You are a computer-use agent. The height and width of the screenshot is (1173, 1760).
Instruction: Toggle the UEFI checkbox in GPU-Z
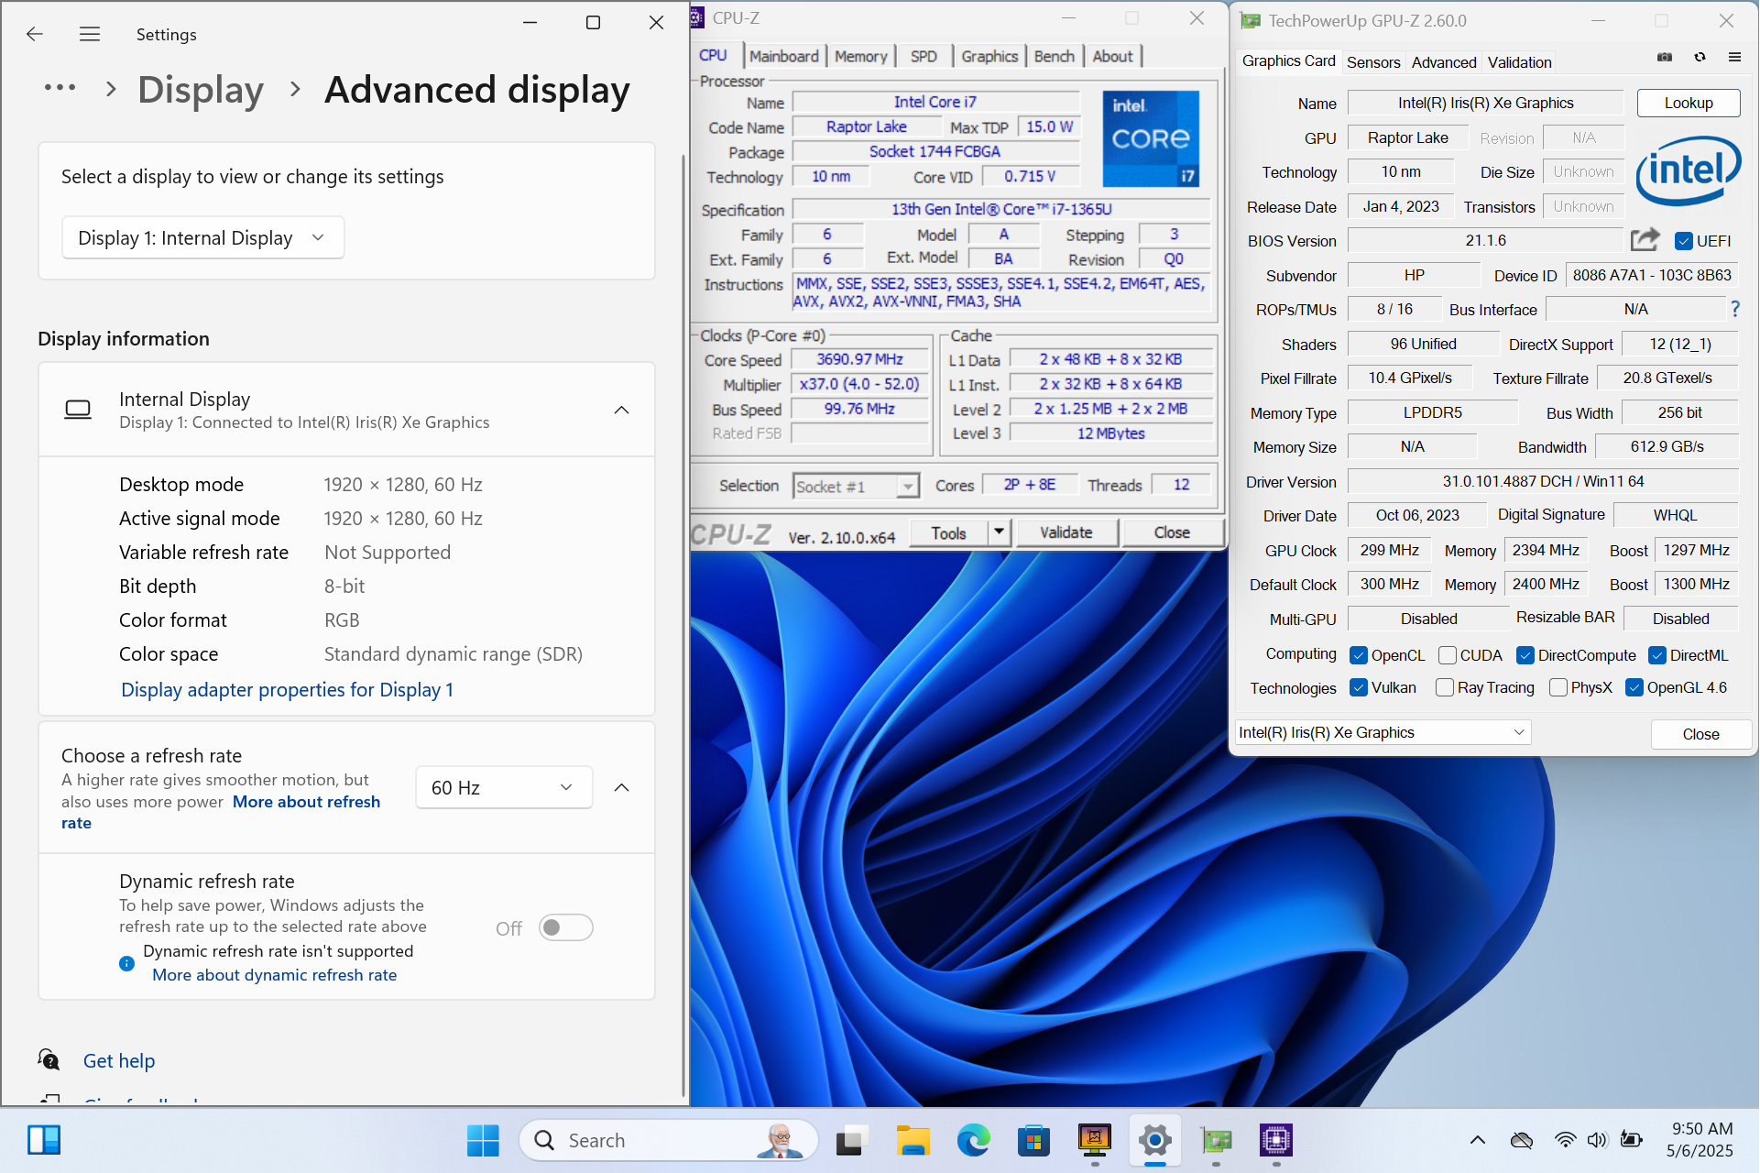pos(1683,241)
